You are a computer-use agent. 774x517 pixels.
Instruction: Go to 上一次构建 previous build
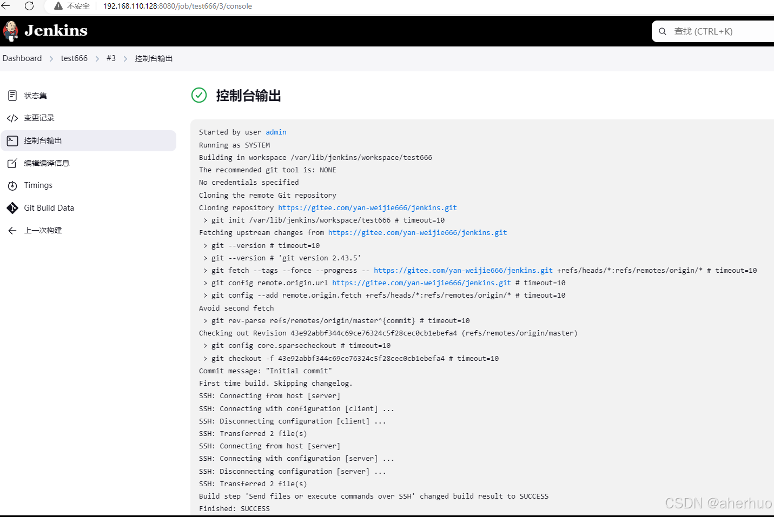click(x=89, y=231)
